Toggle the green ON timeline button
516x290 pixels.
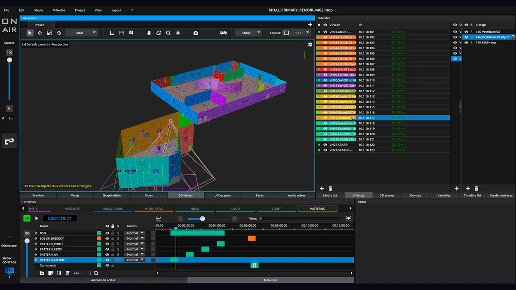coord(27,218)
